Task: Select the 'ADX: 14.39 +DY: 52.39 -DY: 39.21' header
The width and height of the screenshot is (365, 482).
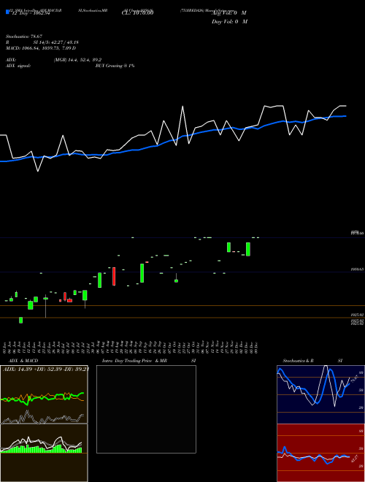Action: [45, 369]
